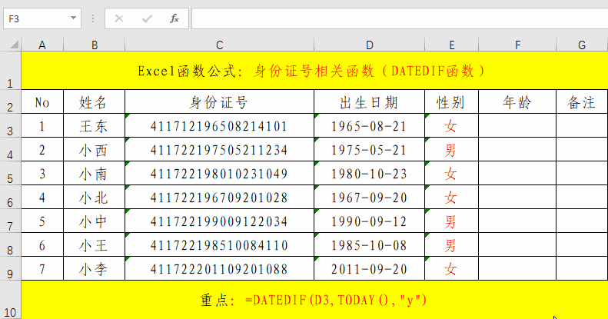Click gender cell in 王东's row
The height and width of the screenshot is (319, 608).
point(452,125)
